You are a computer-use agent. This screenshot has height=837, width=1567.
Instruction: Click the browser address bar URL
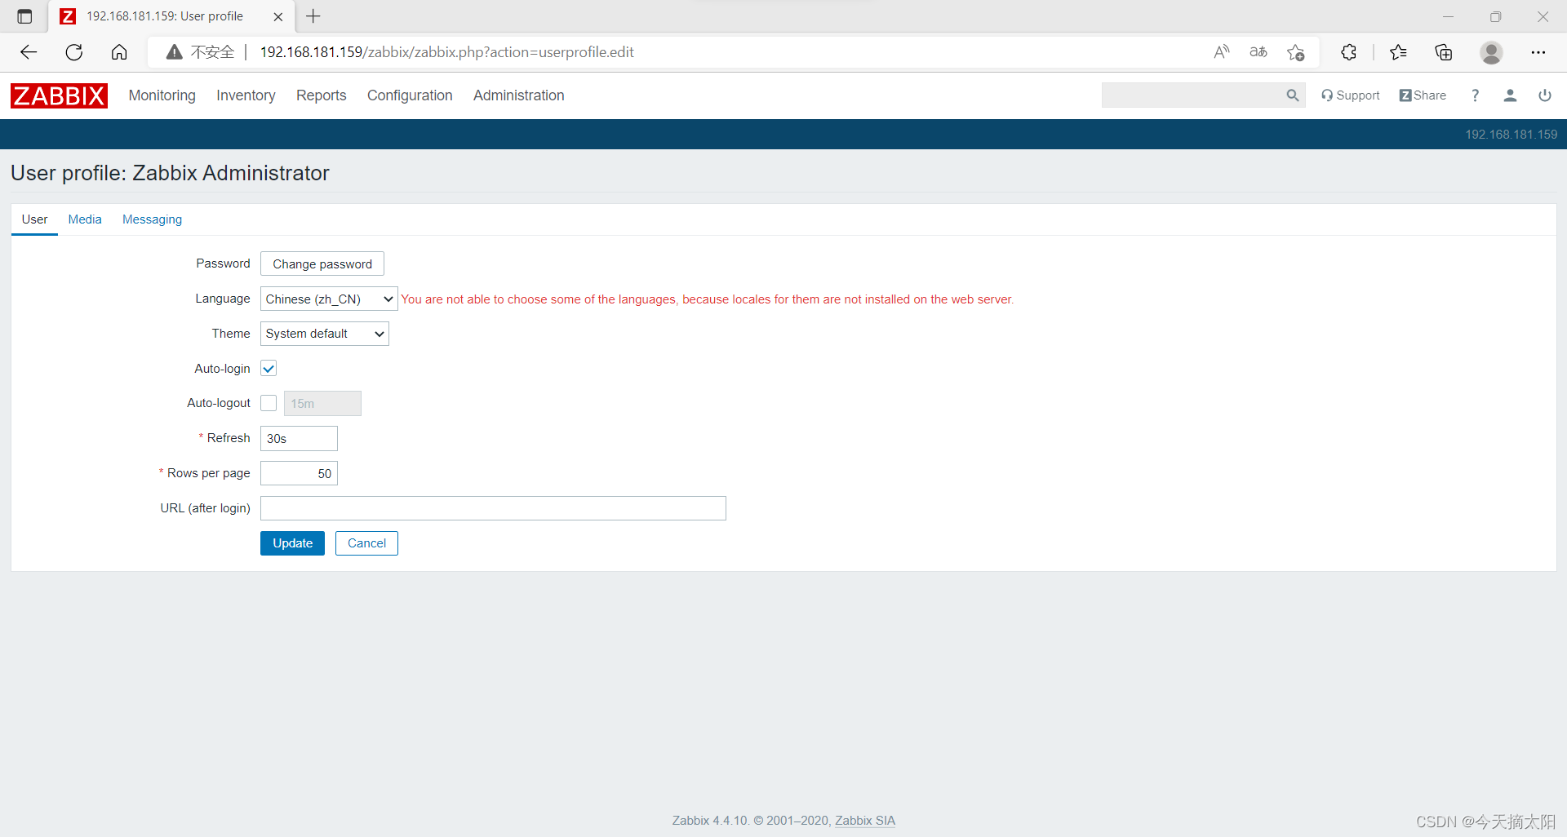[x=447, y=52]
